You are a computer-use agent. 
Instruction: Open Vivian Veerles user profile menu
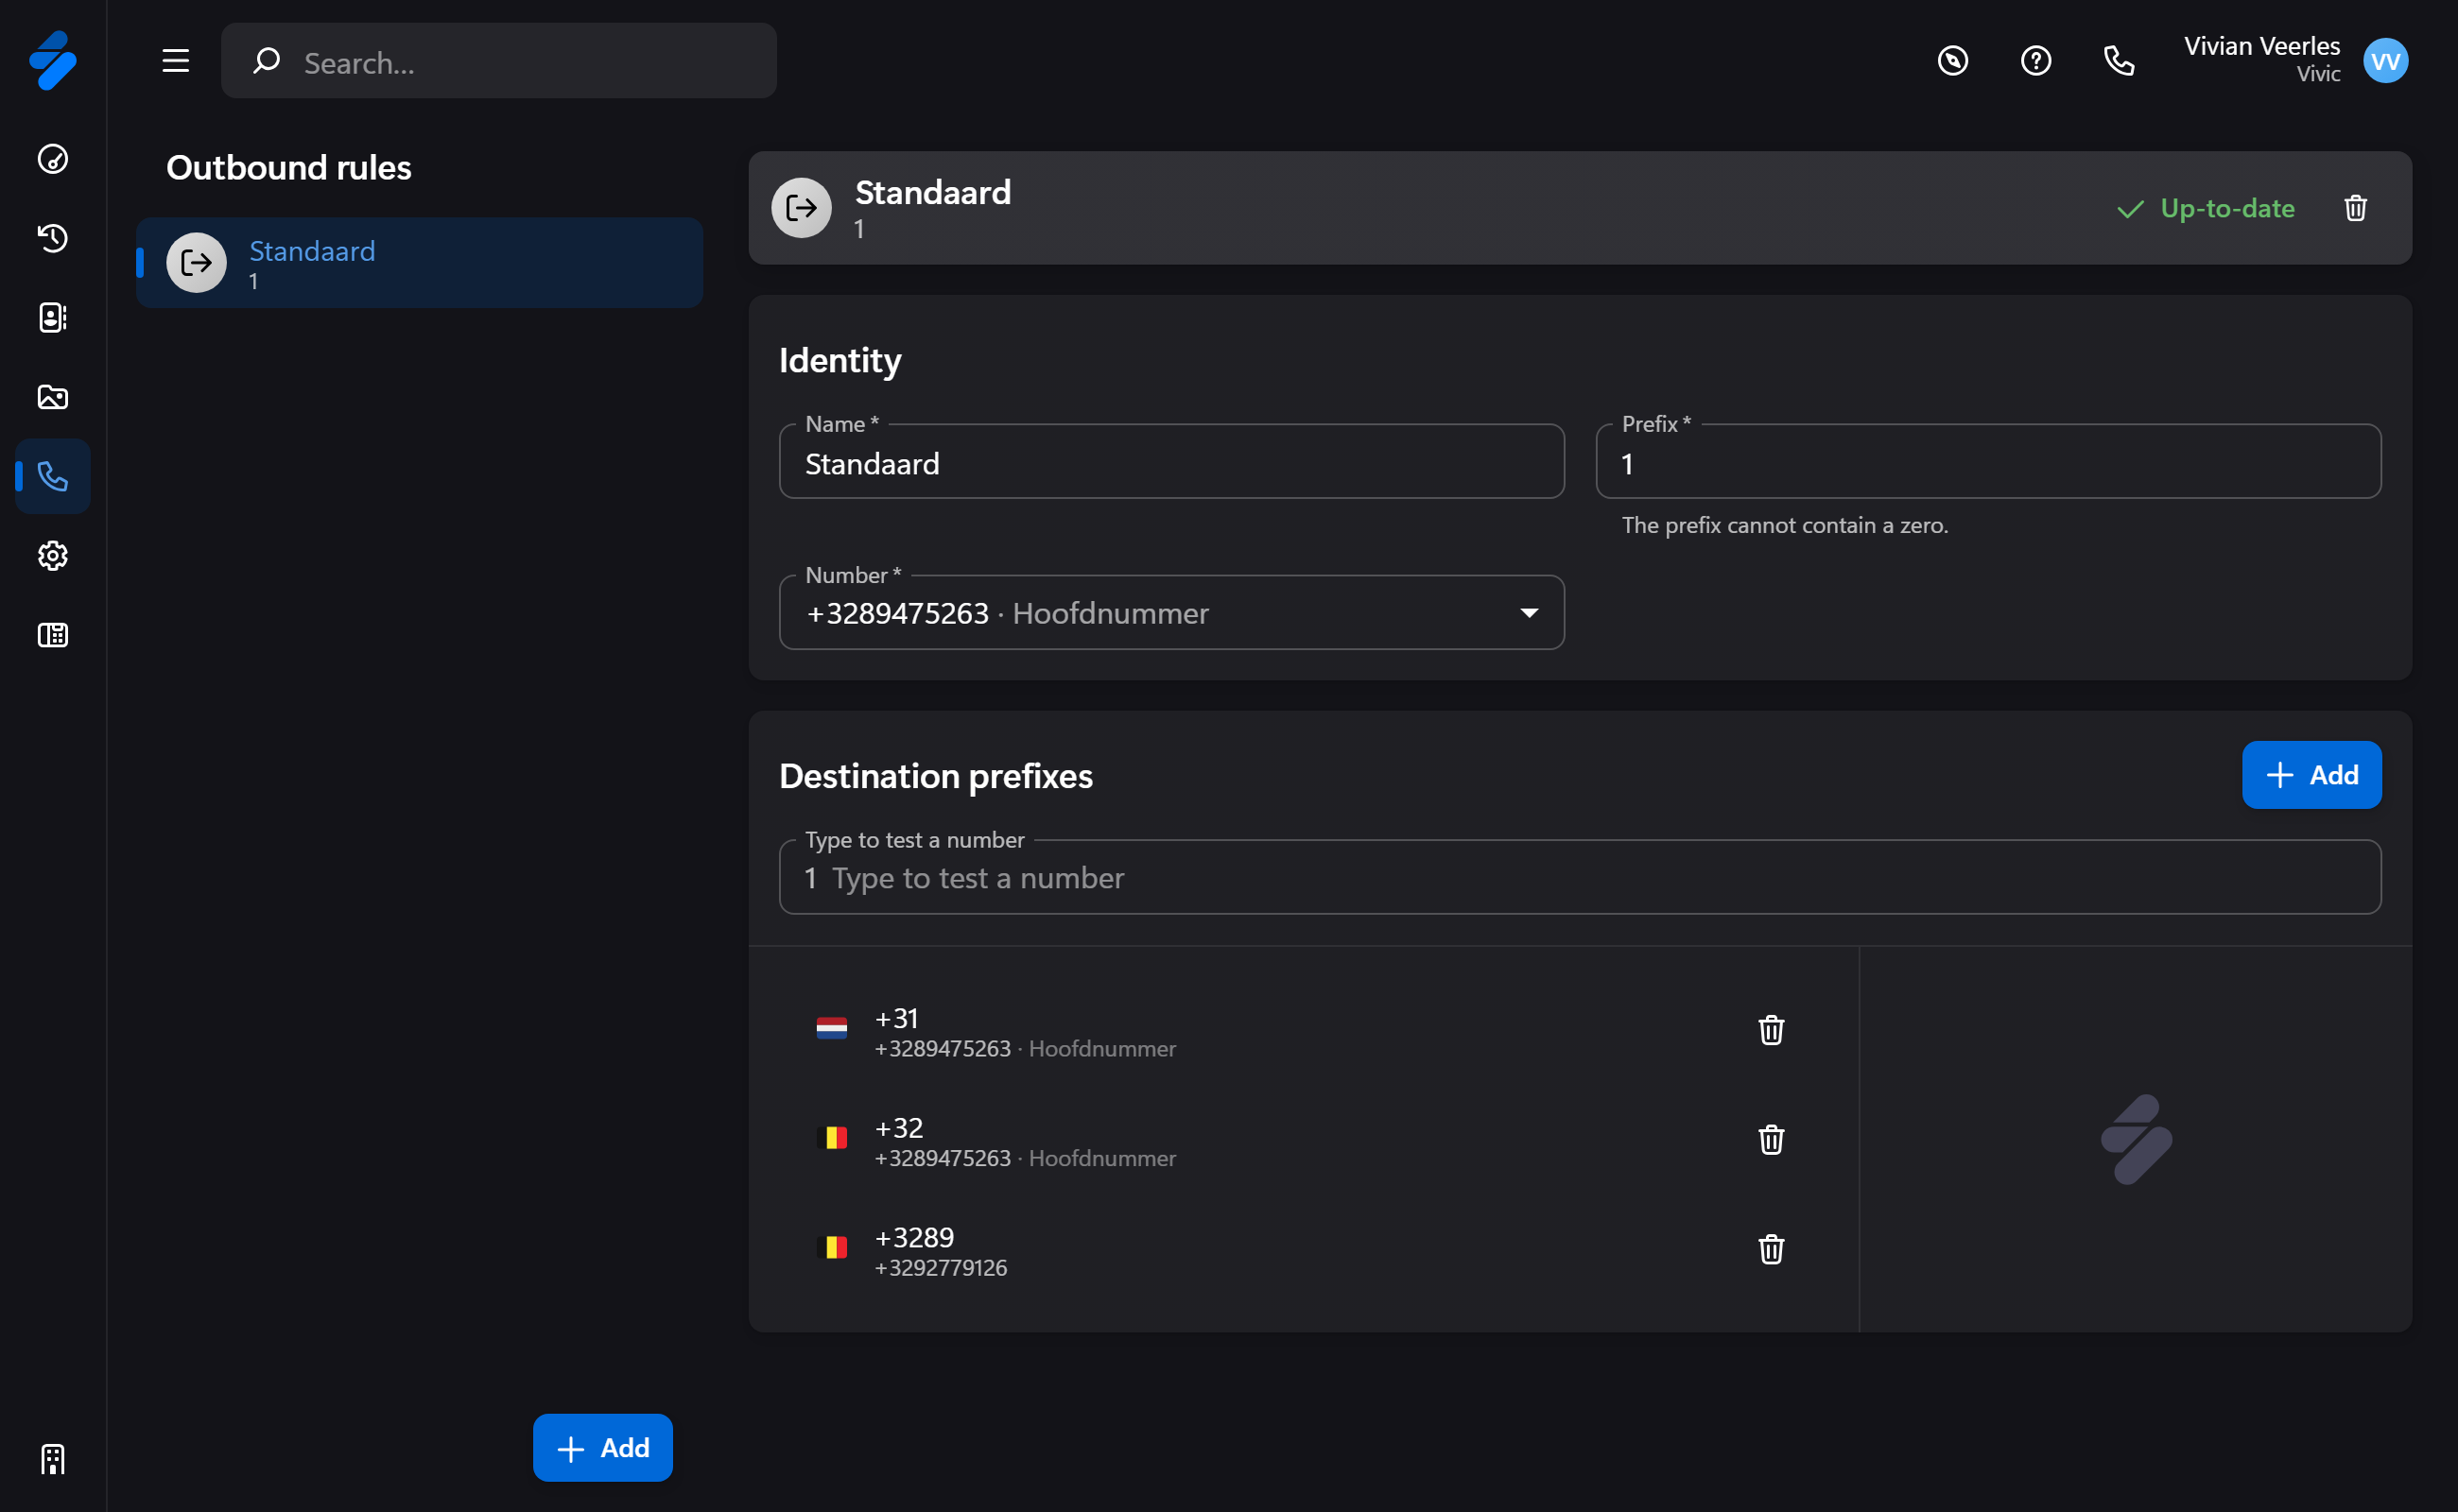pyautogui.click(x=2385, y=61)
